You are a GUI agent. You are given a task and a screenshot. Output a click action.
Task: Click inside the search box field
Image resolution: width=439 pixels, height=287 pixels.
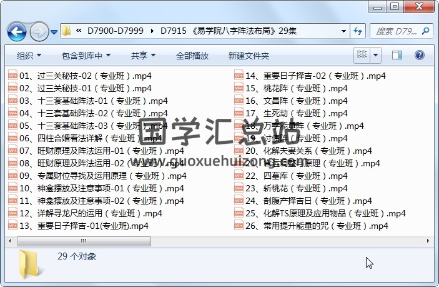(393, 30)
